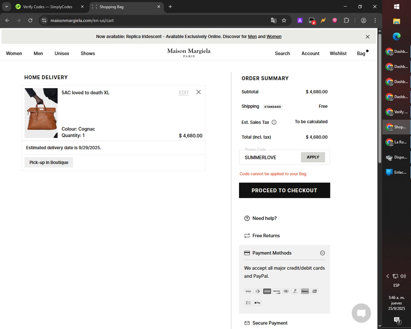This screenshot has width=411, height=329.
Task: Click the orange lightning extension icon
Action: 323,20
